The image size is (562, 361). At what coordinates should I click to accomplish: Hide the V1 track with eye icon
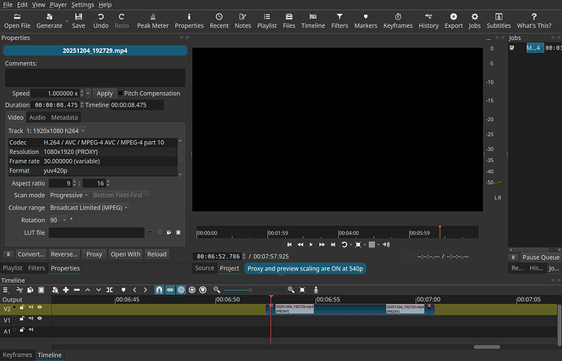[39, 319]
